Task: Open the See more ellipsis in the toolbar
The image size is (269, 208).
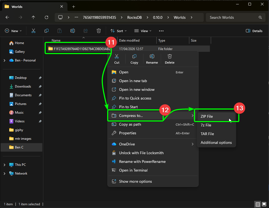Action: 161,31
